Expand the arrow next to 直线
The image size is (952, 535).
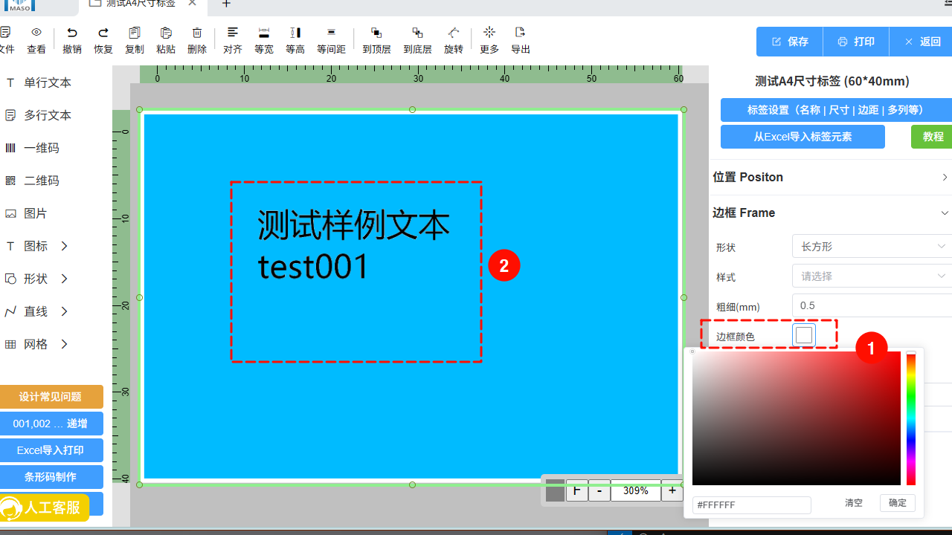[65, 311]
